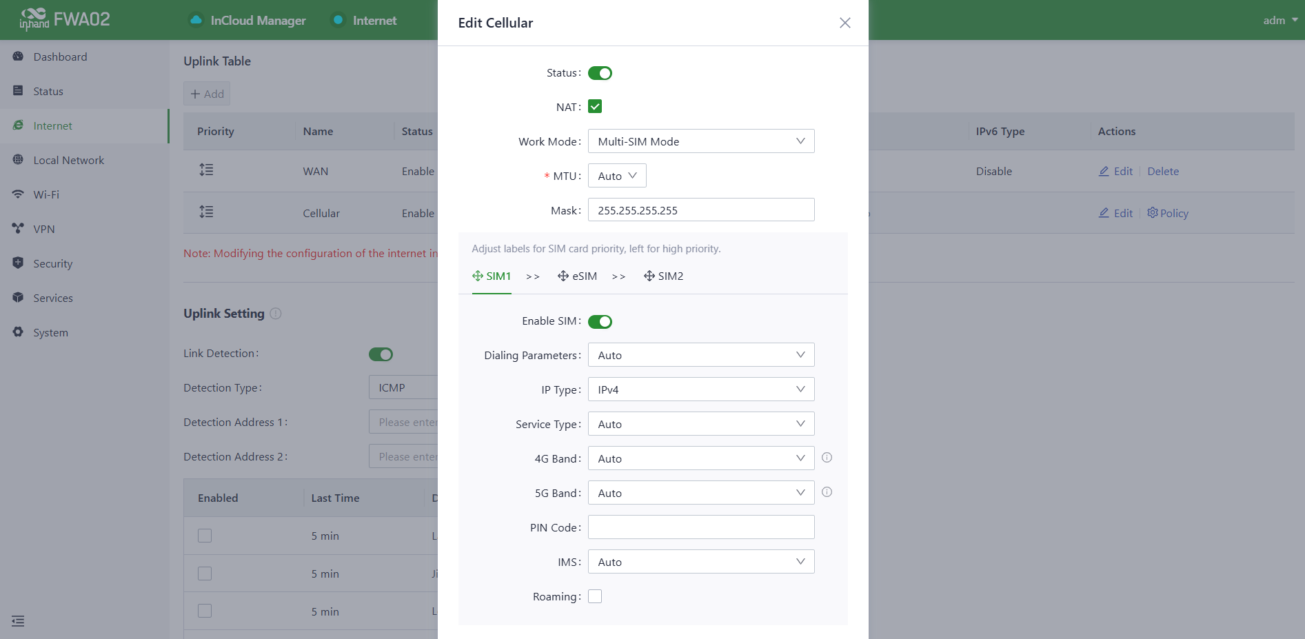Image resolution: width=1305 pixels, height=639 pixels.
Task: Click the VPN icon in the sidebar
Action: coord(18,229)
